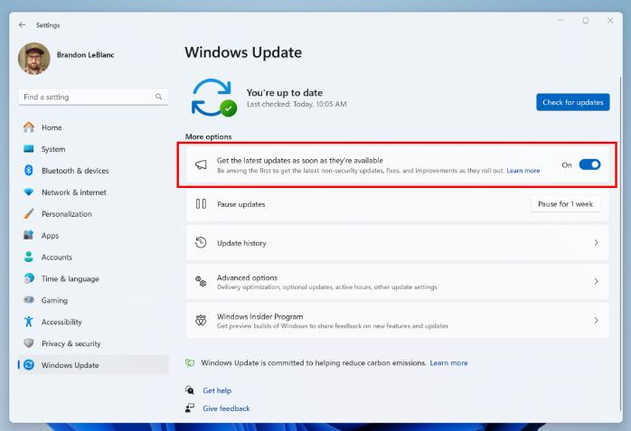Click the back arrow in Settings header
Screen dimensions: 631x431
(22, 25)
